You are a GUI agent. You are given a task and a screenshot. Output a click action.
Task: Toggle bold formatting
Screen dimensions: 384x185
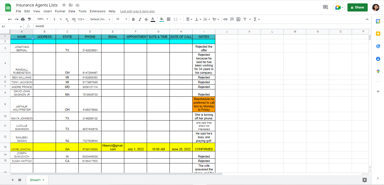pos(133,19)
